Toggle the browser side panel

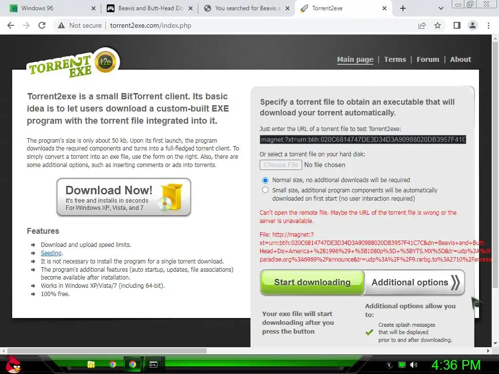(457, 25)
